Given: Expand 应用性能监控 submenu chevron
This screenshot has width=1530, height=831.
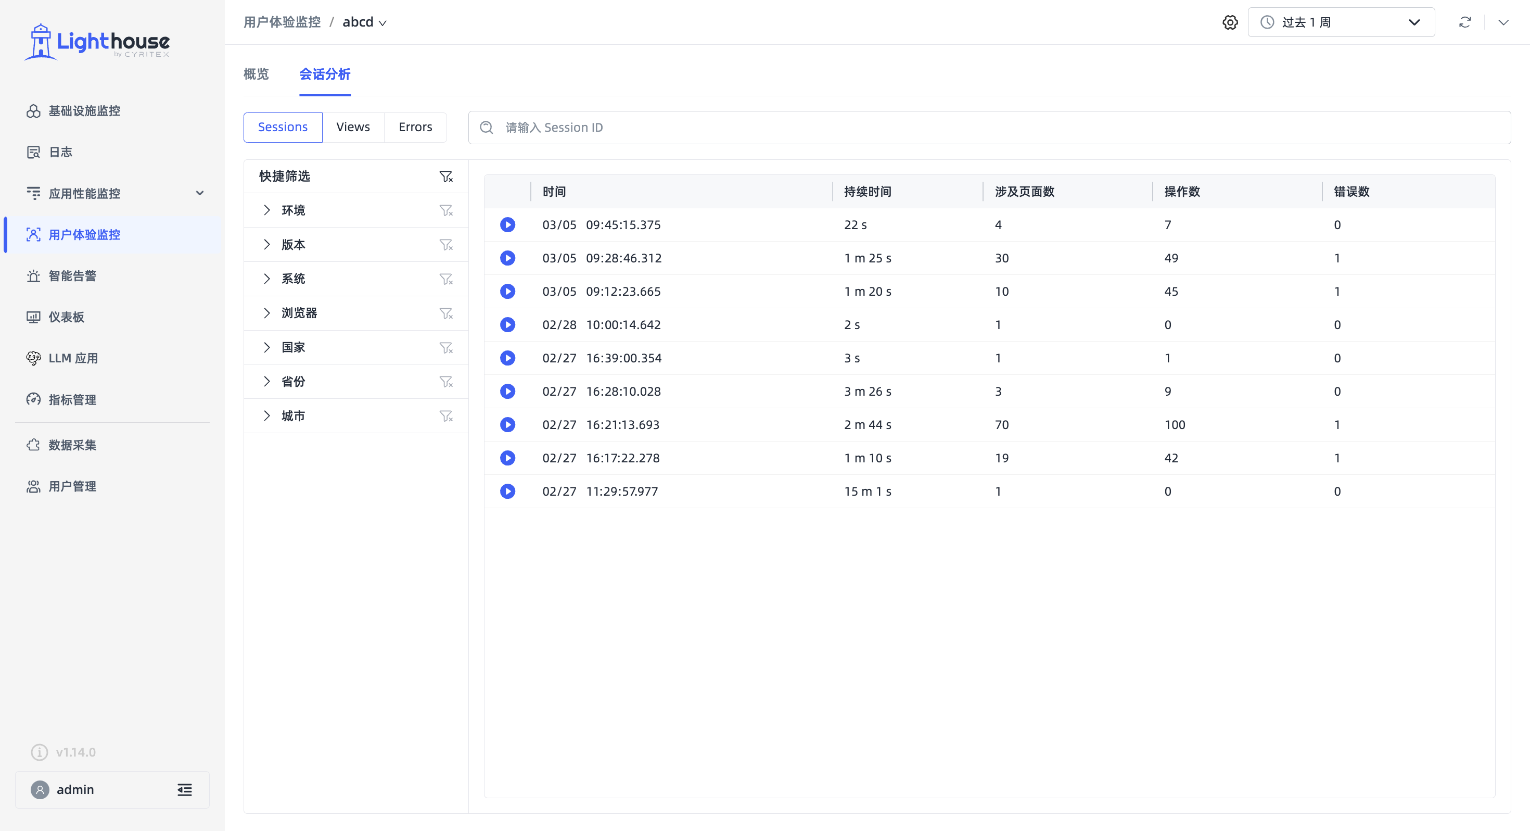Looking at the screenshot, I should click(x=200, y=193).
